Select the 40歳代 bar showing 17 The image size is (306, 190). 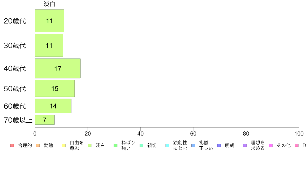[58, 68]
